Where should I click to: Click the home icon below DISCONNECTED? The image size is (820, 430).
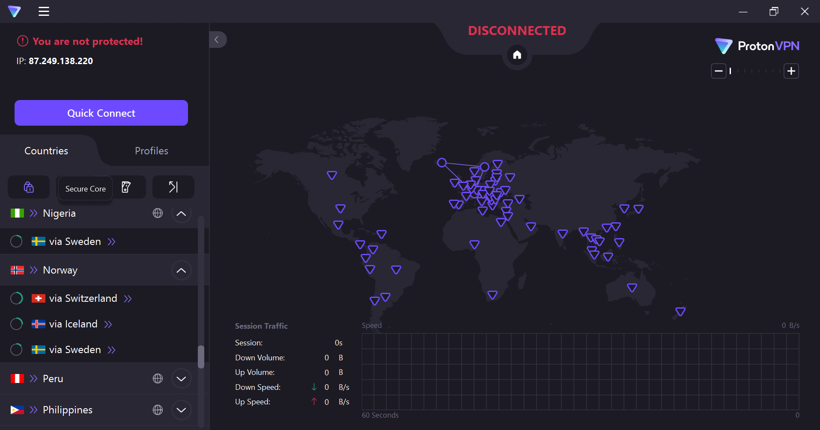tap(517, 55)
